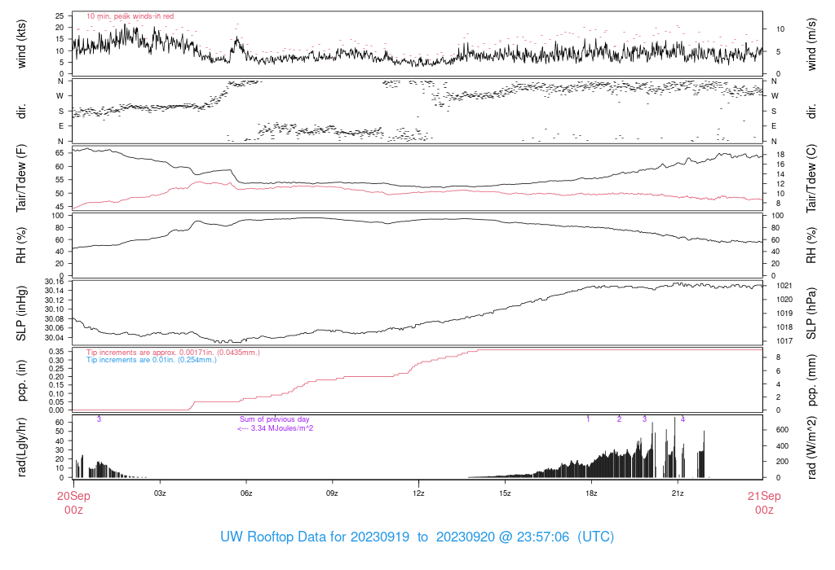Click the '600' tick on rad W/m^2 axis
The width and height of the screenshot is (835, 570).
point(782,430)
